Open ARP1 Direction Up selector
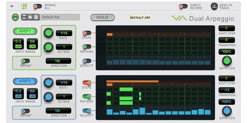 58,61
